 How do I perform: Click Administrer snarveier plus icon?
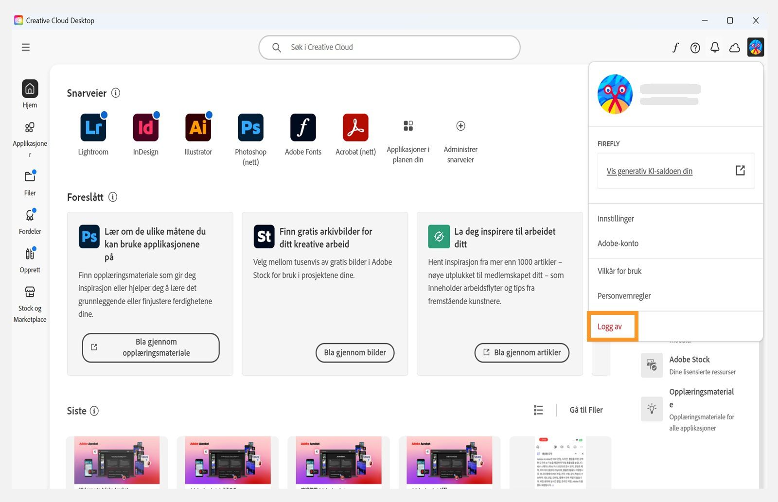[x=460, y=126]
